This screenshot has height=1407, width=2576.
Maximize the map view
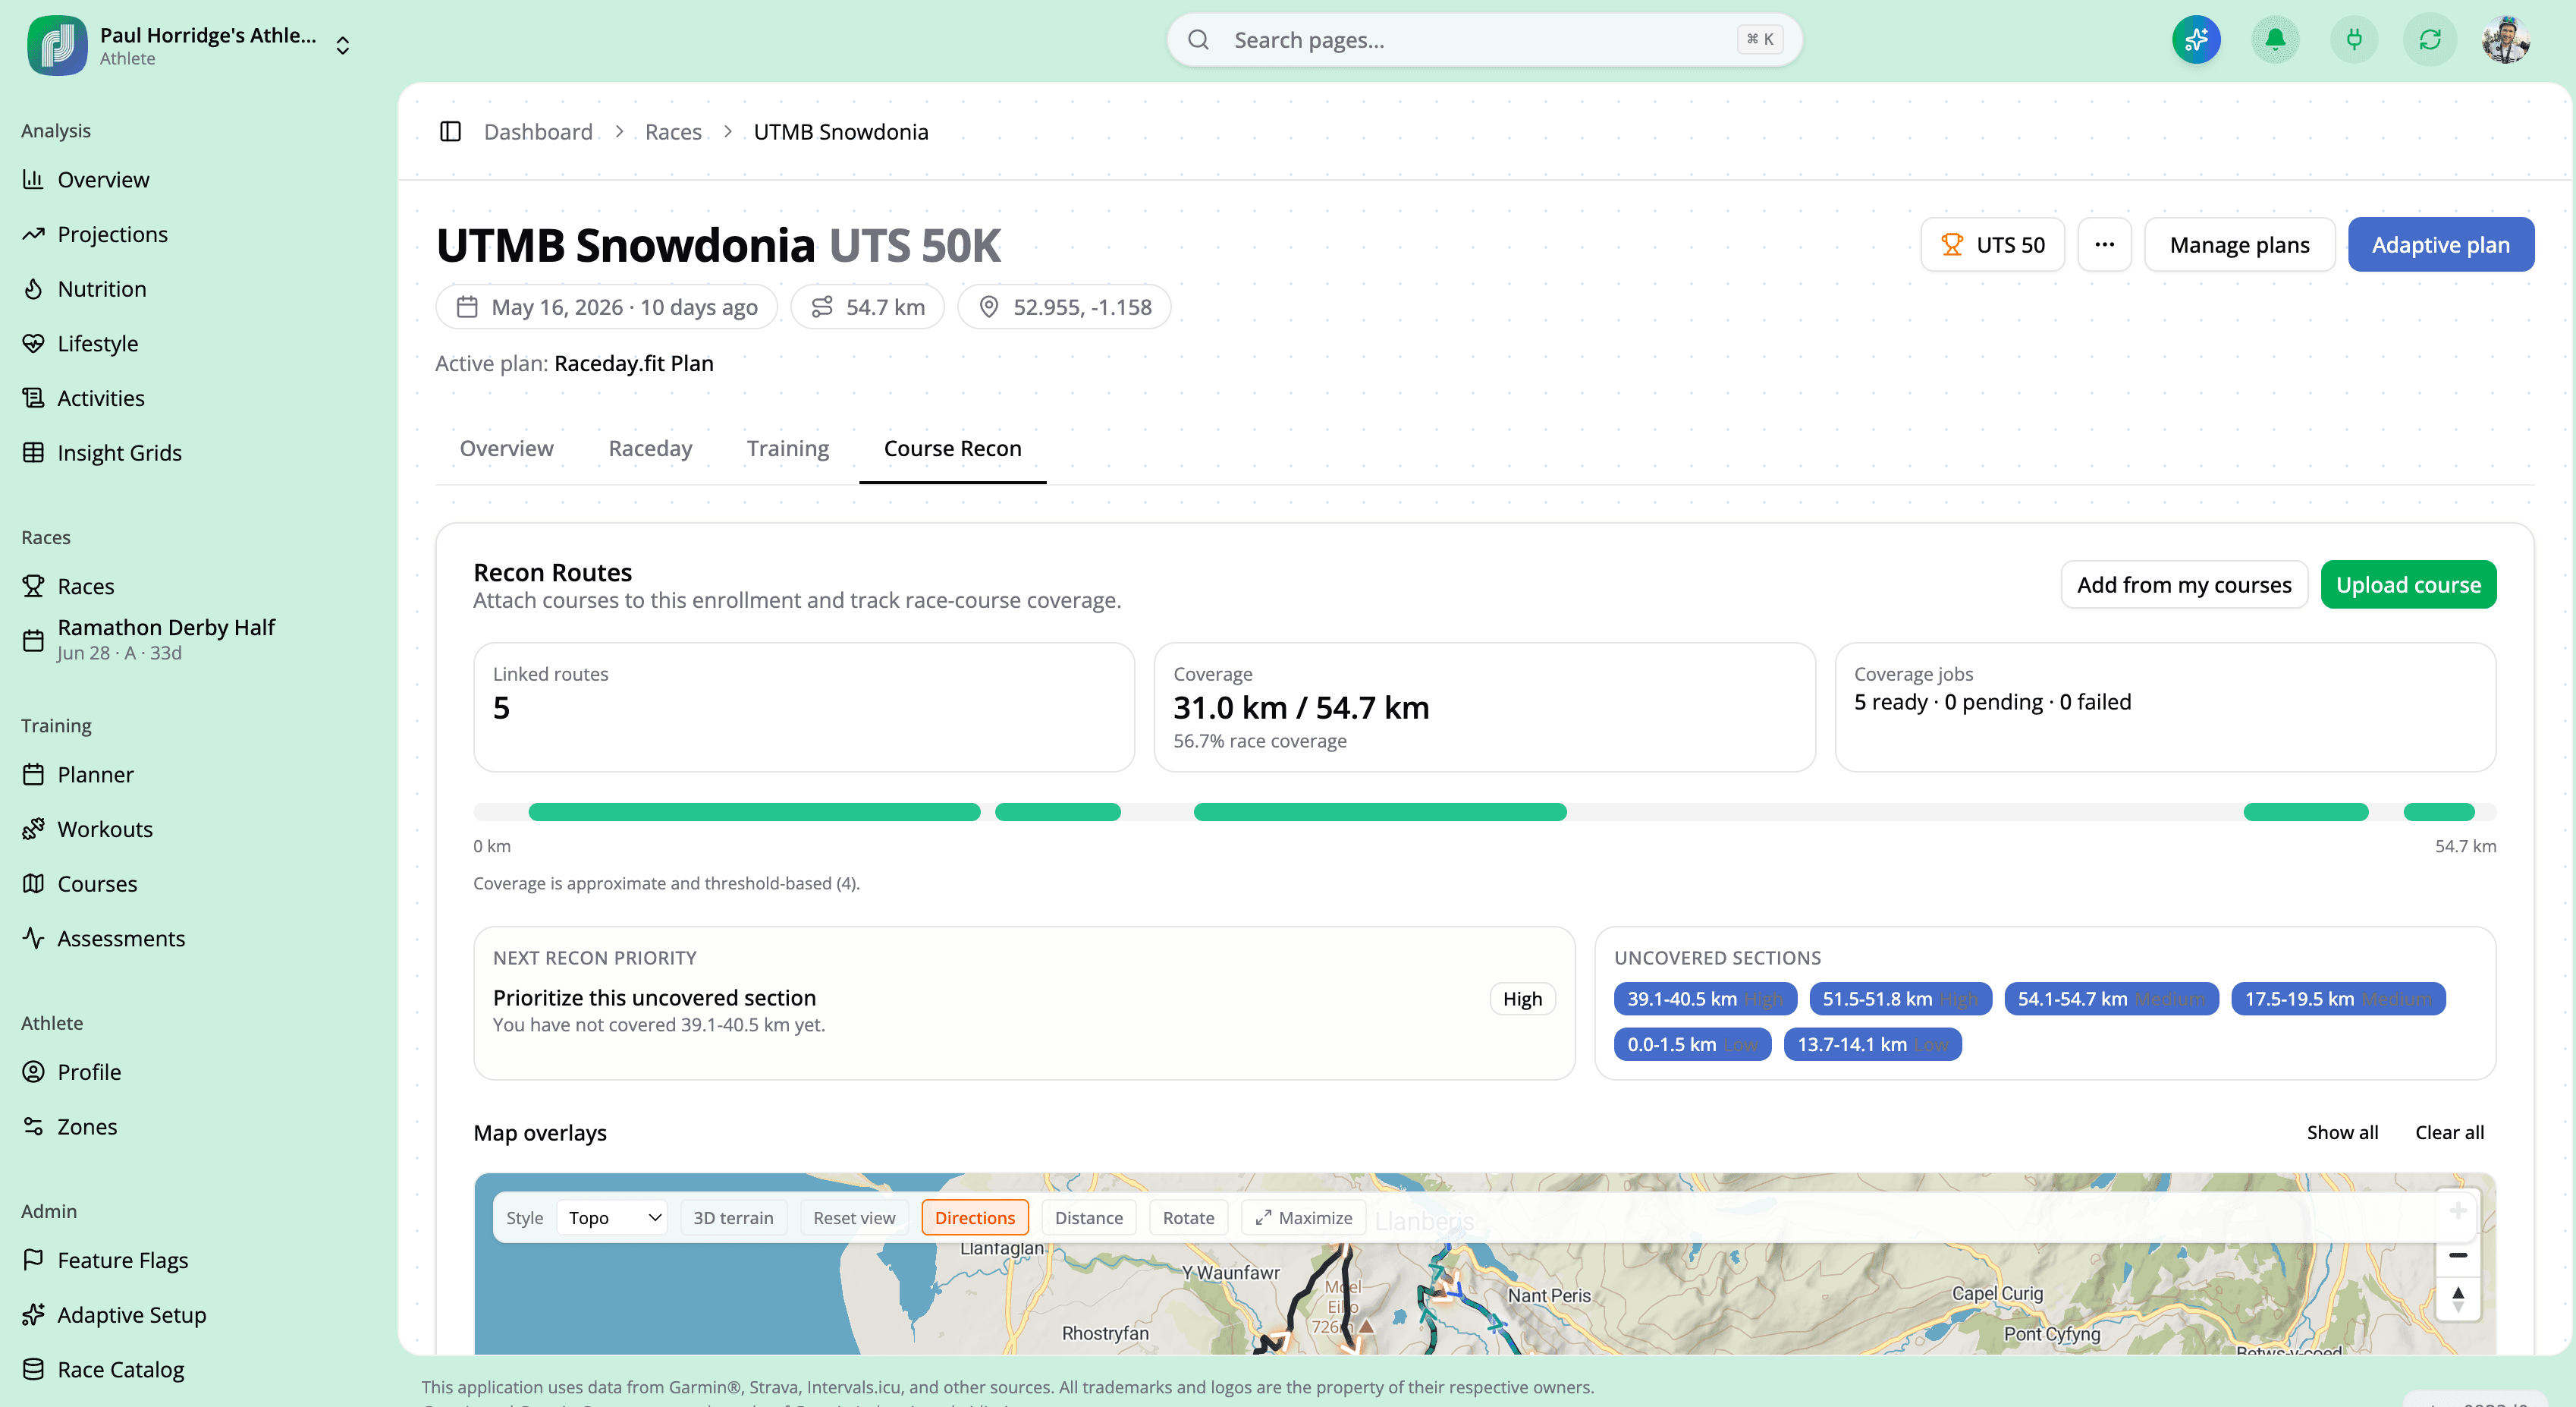tap(1303, 1217)
